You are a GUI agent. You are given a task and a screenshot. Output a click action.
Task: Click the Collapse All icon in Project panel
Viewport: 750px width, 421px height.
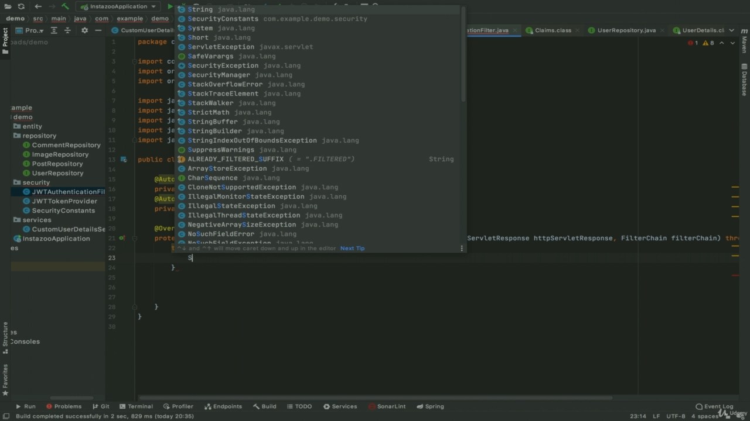pyautogui.click(x=67, y=30)
